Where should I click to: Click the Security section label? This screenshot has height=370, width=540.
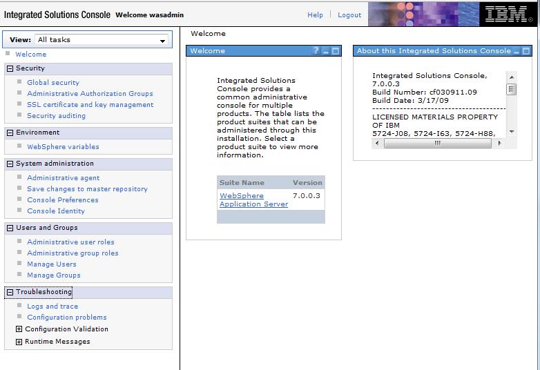coord(30,68)
